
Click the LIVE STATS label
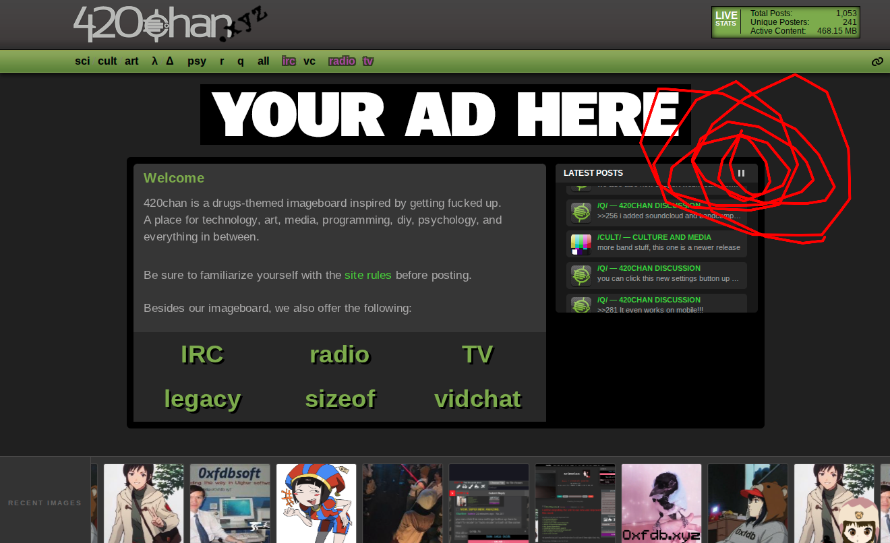726,19
